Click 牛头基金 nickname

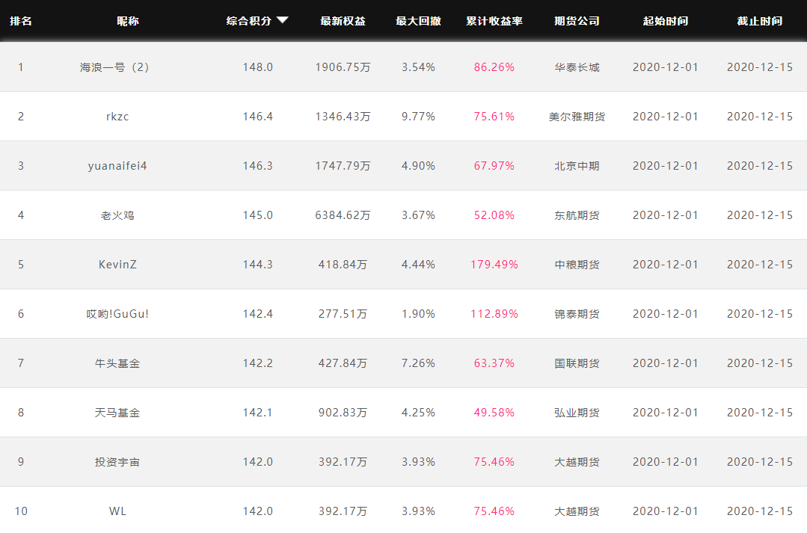(x=117, y=363)
